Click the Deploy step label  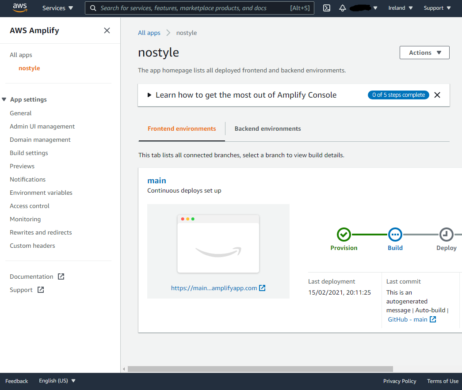[447, 248]
